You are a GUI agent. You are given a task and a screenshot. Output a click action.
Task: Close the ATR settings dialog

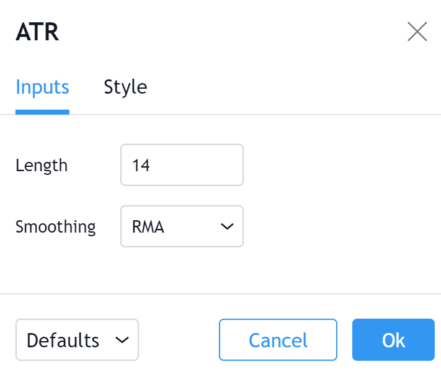pyautogui.click(x=417, y=32)
